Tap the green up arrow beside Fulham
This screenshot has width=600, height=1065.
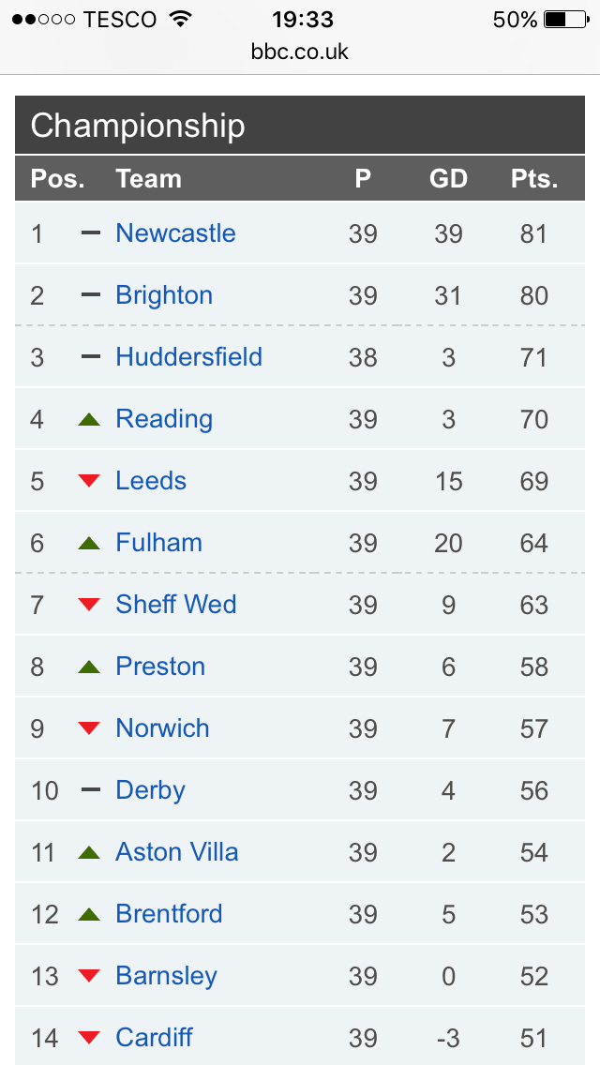tap(89, 543)
